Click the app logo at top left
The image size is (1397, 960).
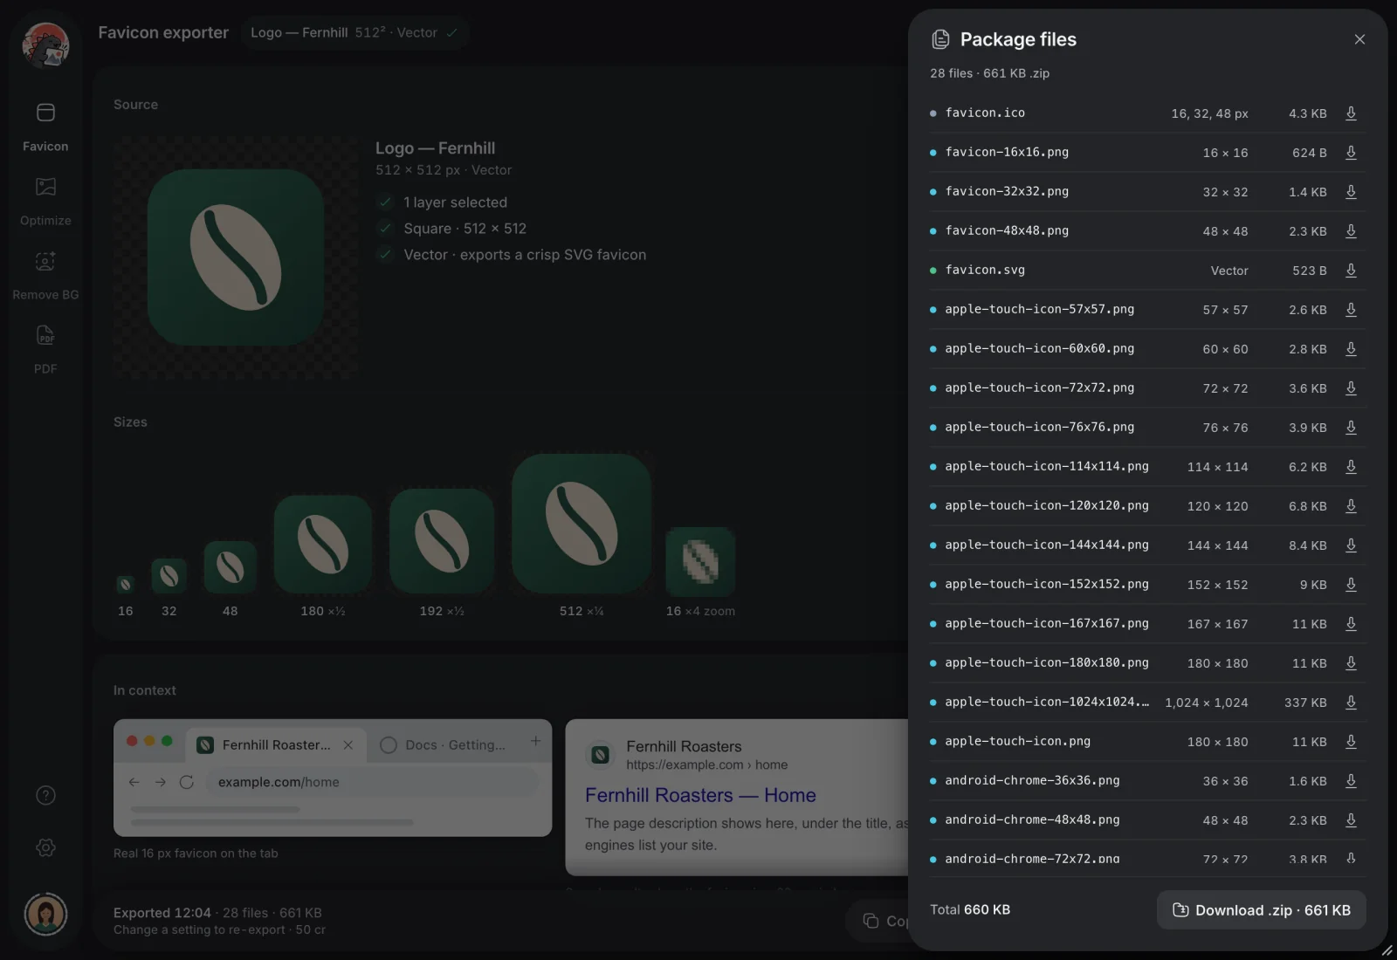pos(45,45)
